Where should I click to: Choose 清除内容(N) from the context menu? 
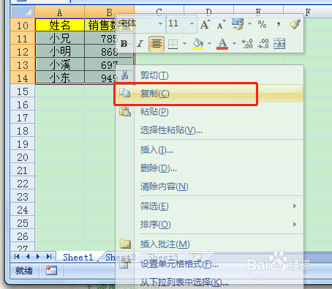(209, 187)
